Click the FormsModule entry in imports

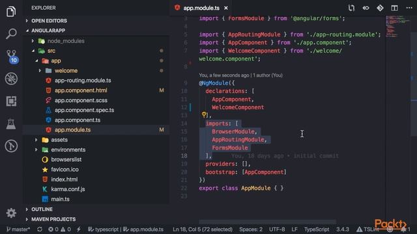(230, 148)
